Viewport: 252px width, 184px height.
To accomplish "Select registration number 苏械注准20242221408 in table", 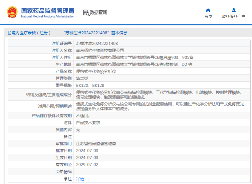I will (x=97, y=44).
